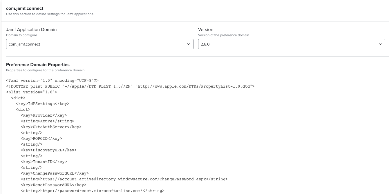Open the Jamf Application Domain dropdown
Screen dimensions: 389x194
(99, 44)
